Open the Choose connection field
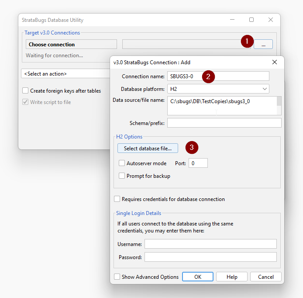 (x=71, y=44)
